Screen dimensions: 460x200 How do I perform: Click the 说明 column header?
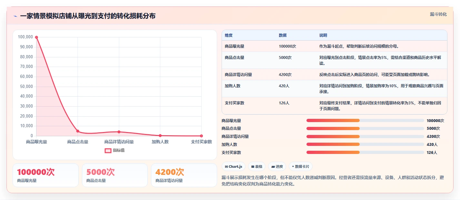pos(323,35)
